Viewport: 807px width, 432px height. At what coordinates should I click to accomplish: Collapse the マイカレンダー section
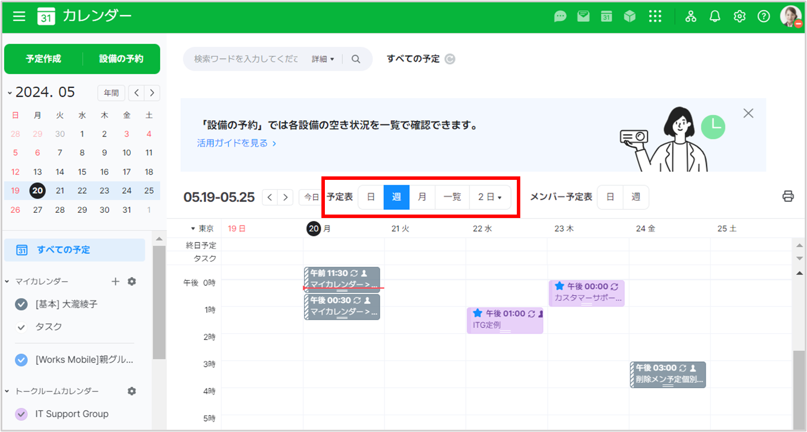pos(8,282)
